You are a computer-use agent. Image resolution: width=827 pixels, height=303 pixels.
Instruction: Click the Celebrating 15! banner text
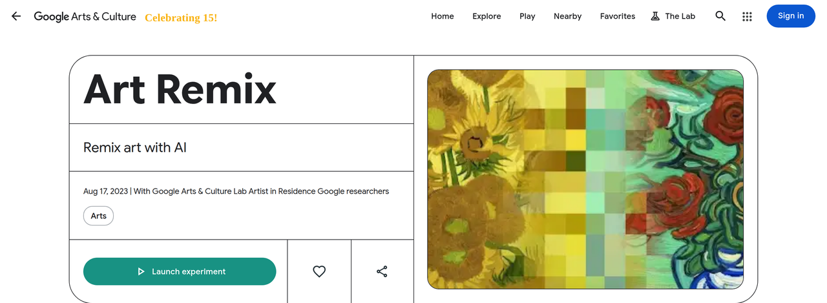[x=181, y=17]
